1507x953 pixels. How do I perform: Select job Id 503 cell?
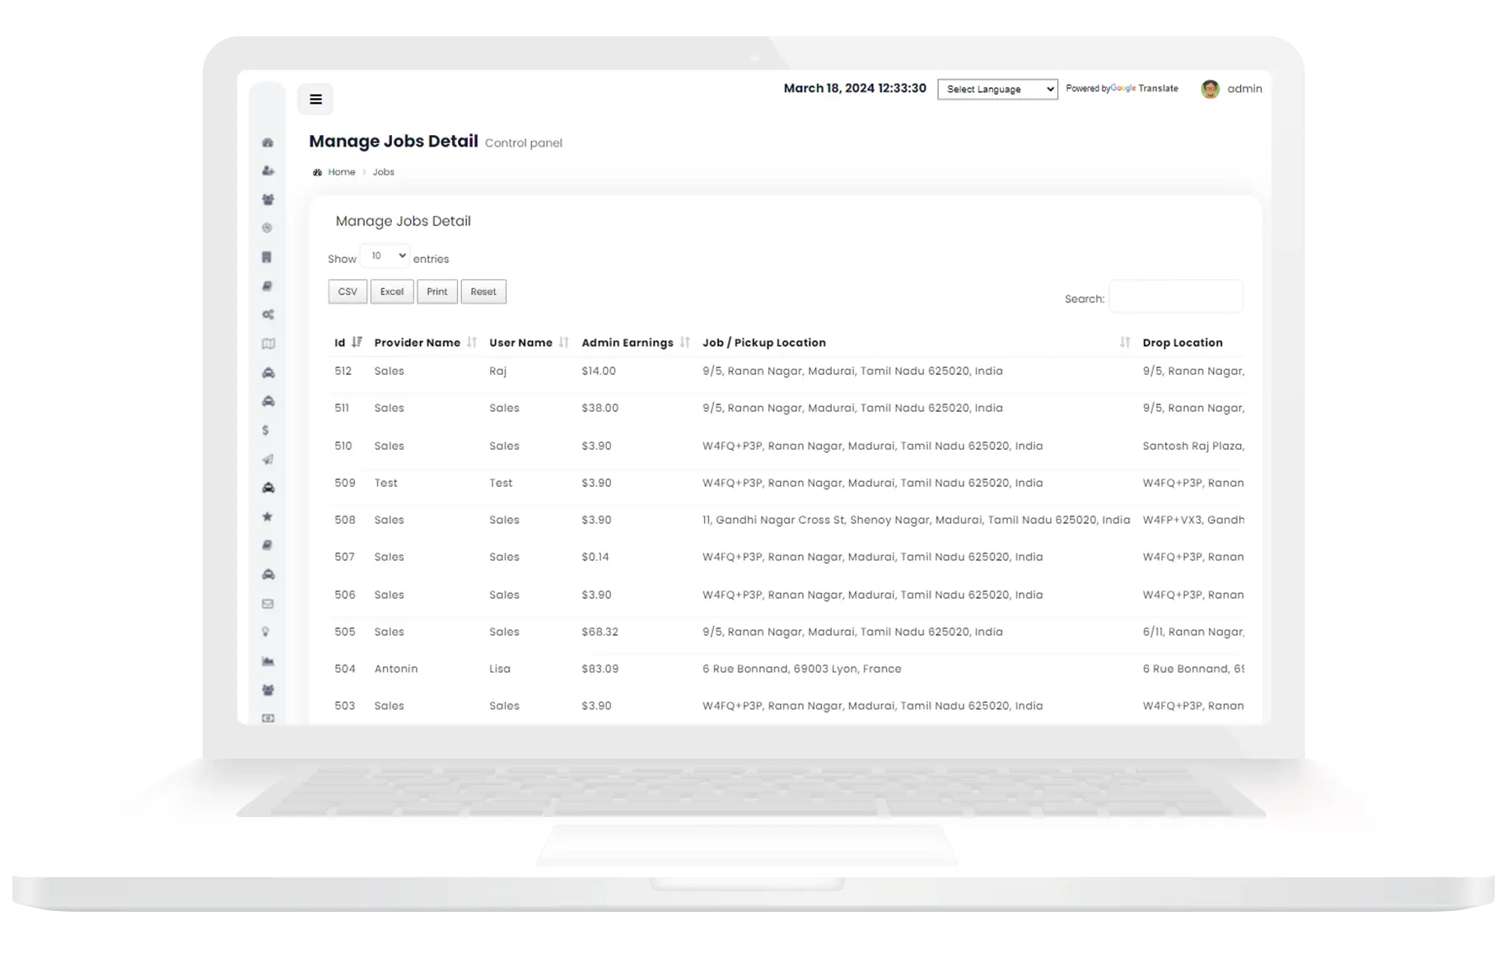point(345,706)
